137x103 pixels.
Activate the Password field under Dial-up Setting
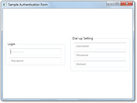100,55
